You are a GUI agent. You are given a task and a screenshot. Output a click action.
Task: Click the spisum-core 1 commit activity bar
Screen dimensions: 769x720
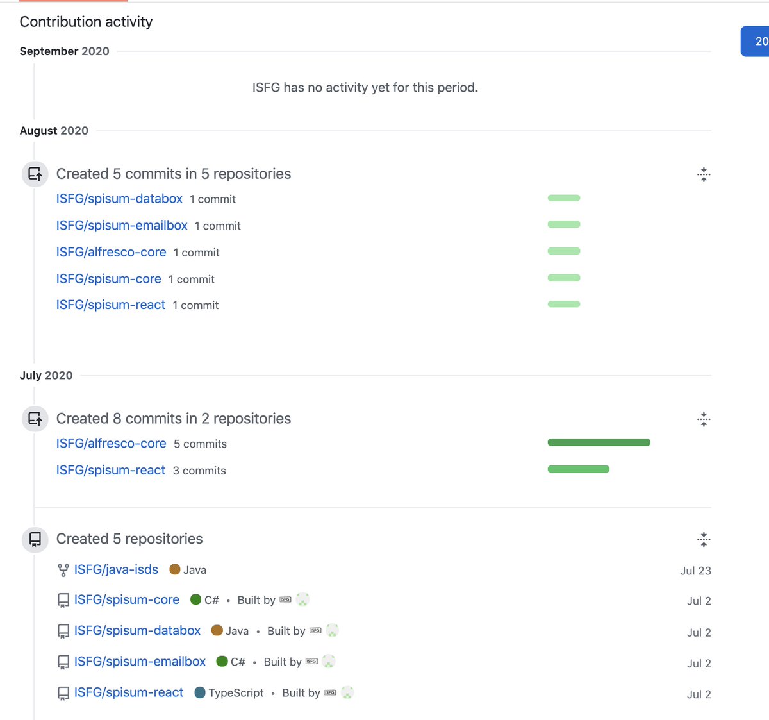click(564, 278)
